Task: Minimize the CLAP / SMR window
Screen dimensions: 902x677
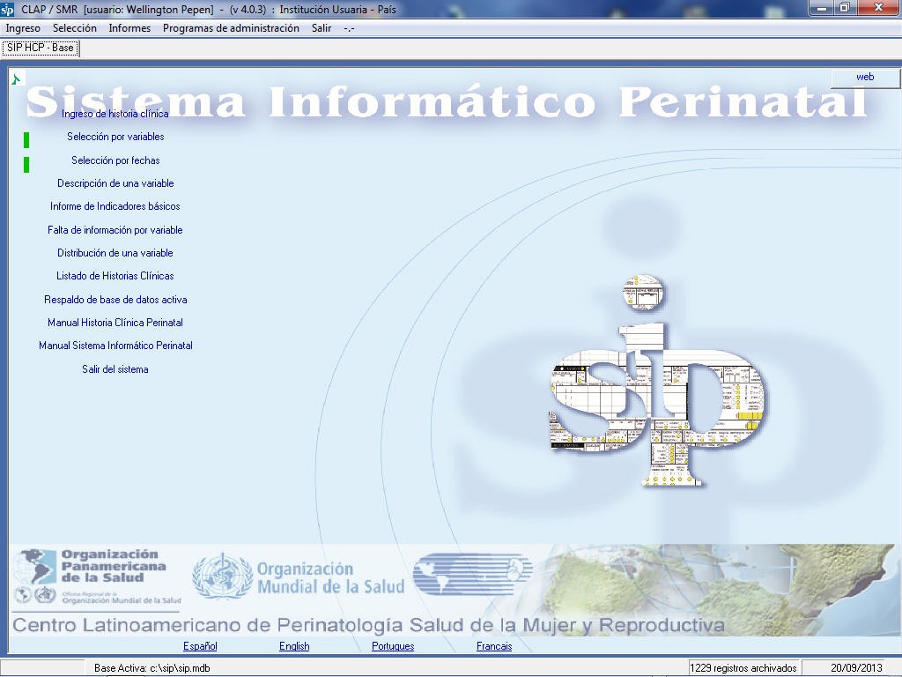Action: [822, 8]
